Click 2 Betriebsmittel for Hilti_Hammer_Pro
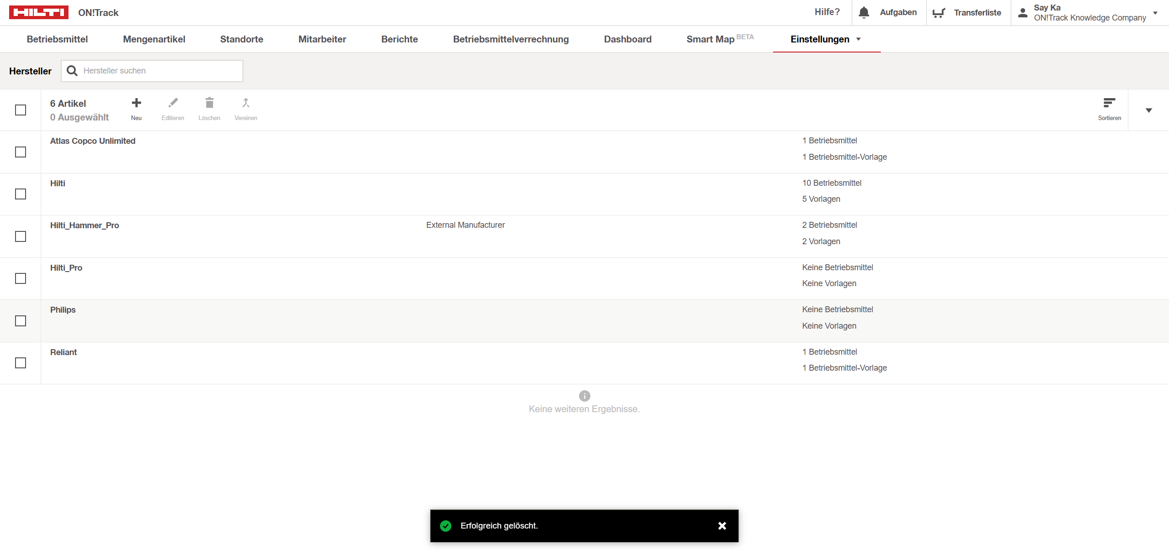This screenshot has width=1169, height=550. click(x=829, y=225)
